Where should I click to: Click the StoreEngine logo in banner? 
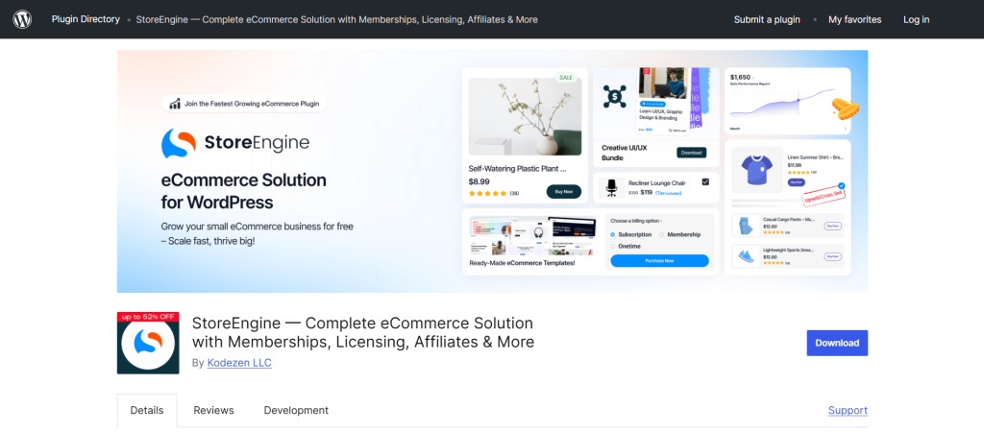[235, 143]
